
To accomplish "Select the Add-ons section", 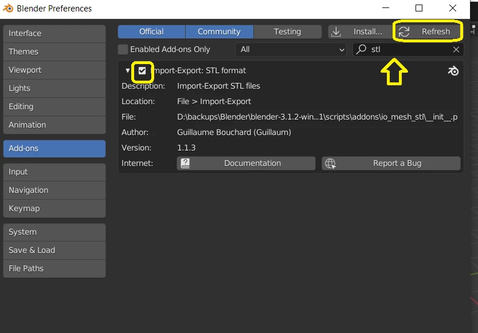I will pos(54,149).
